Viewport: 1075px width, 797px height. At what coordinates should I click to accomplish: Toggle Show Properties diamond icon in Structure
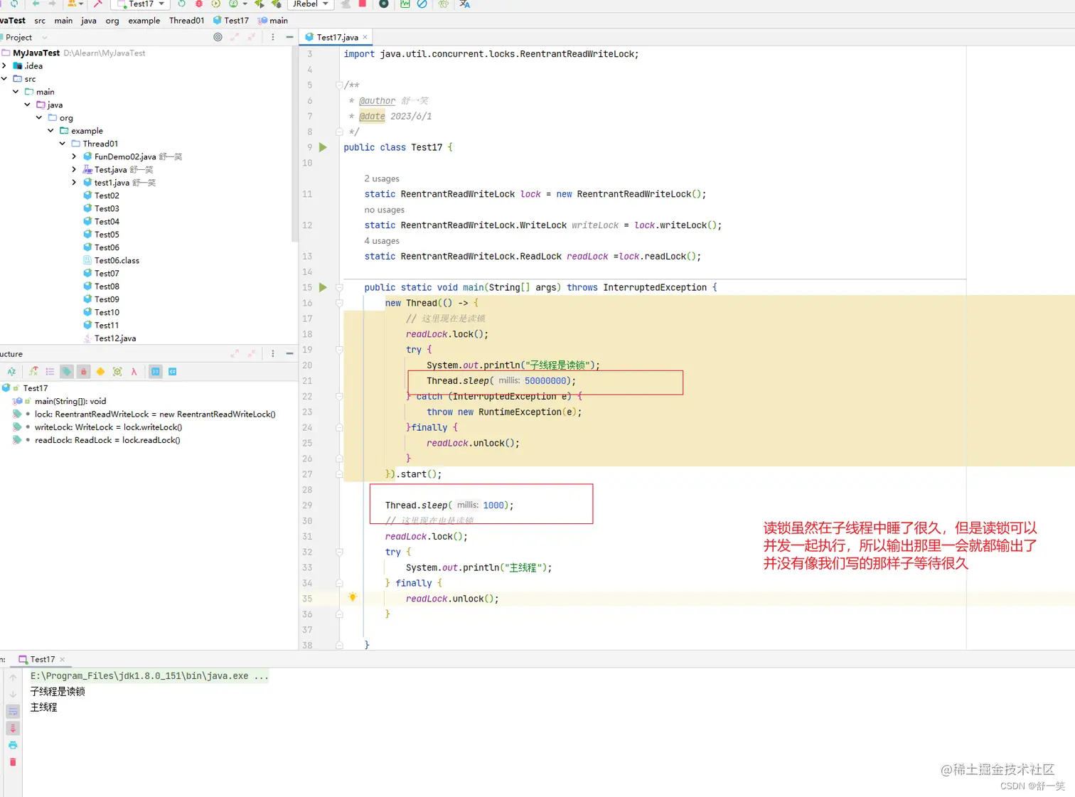100,371
